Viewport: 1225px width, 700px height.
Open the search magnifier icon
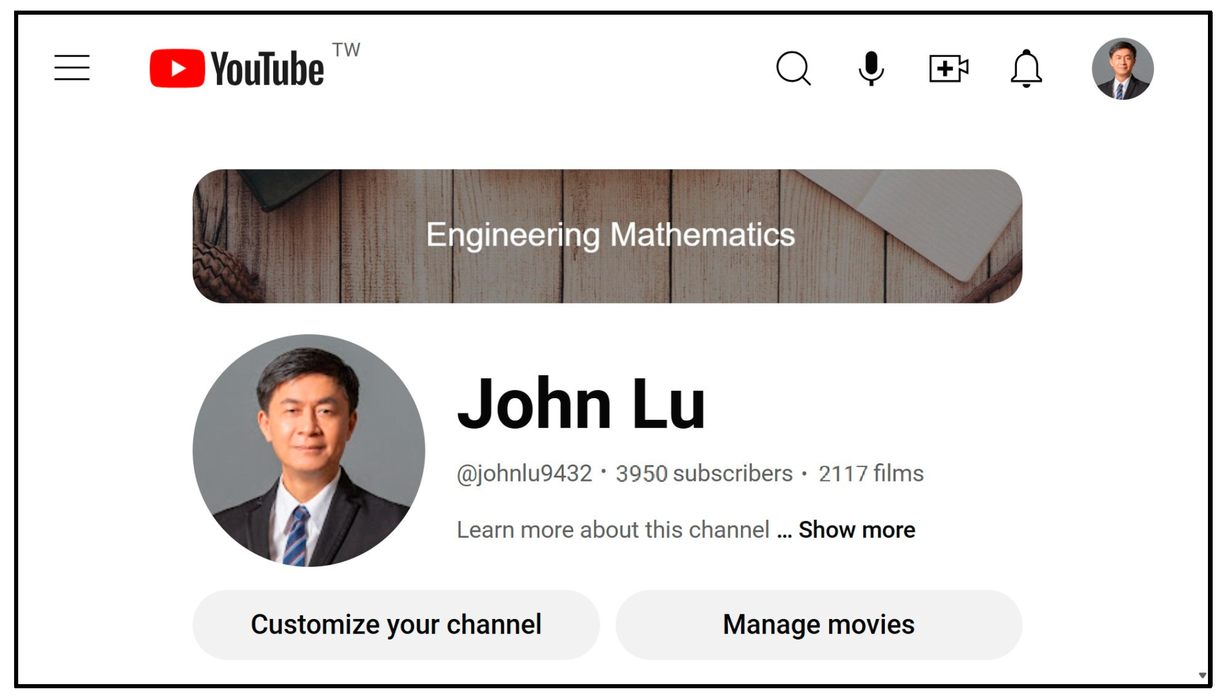(x=793, y=69)
